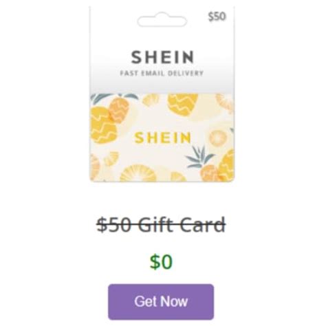Viewport: 326px width, 326px height.
Task: Click the word Now on purple button
Action: (x=175, y=302)
